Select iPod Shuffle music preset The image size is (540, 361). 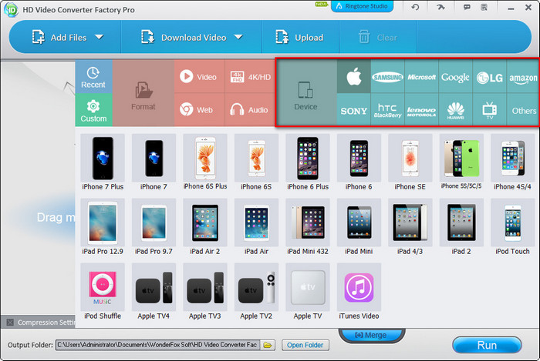tap(103, 292)
